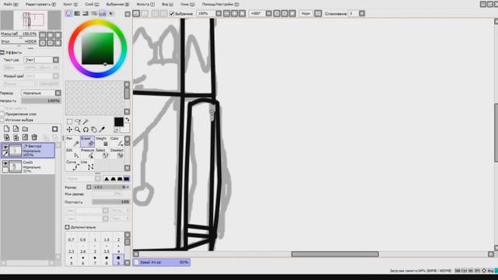The height and width of the screenshot is (280, 498).
Task: Enable Прикрепление слоя checkbox
Action: pyautogui.click(x=2, y=114)
